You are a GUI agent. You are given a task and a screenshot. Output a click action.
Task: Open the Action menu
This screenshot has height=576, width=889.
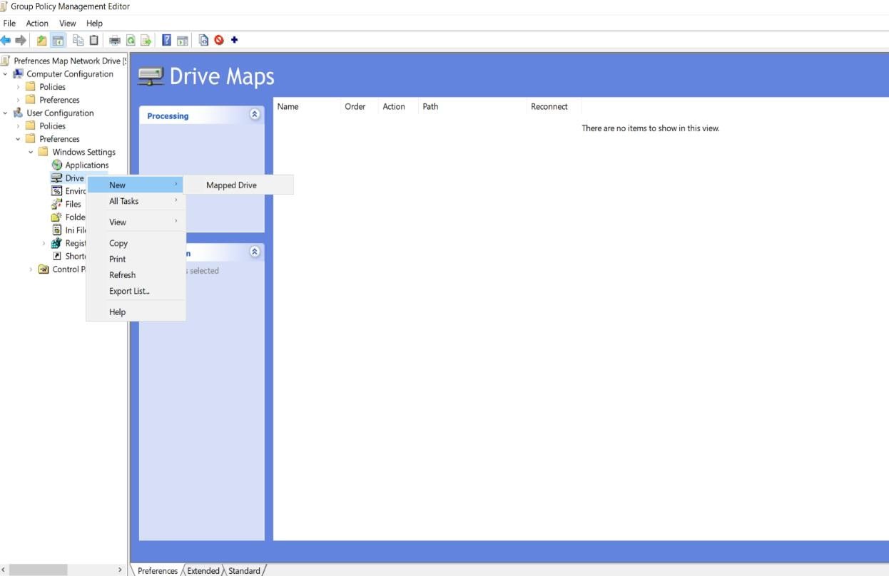(37, 24)
